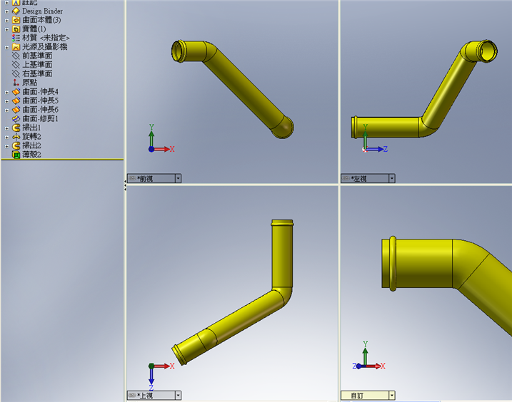The image size is (512, 402).
Task: Select the 掃出2 label in the tree
Action: (x=31, y=145)
